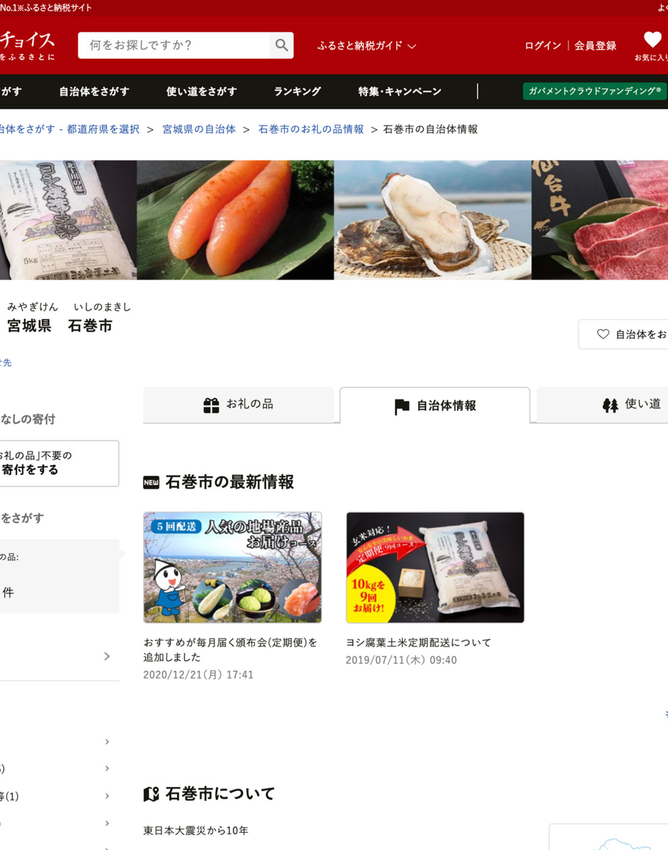Open ランキング in the navigation bar
This screenshot has height=850, width=668.
pos(297,91)
